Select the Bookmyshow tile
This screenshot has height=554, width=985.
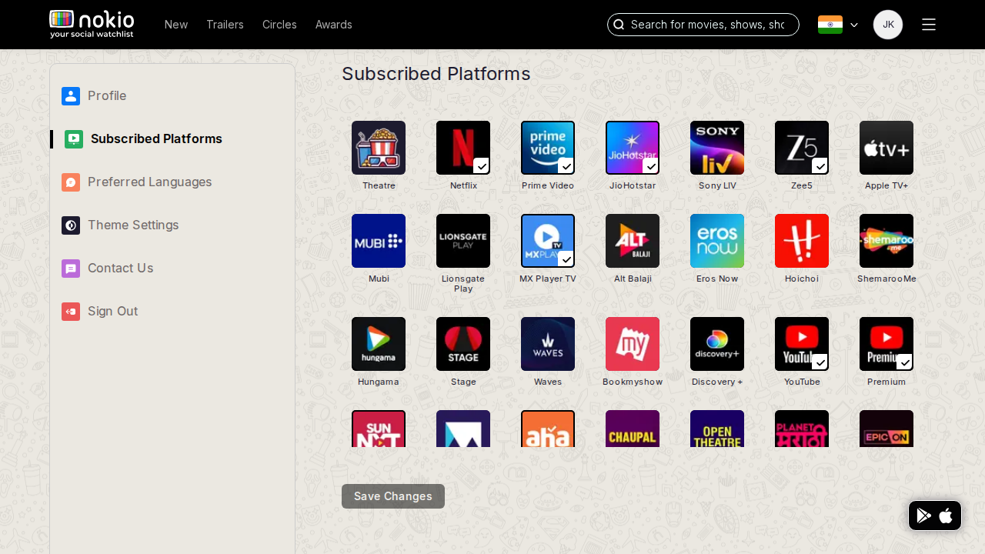pos(633,344)
